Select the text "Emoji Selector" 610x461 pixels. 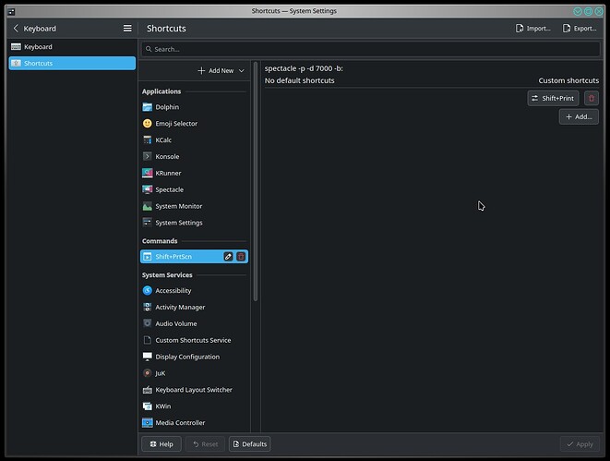[x=176, y=124]
